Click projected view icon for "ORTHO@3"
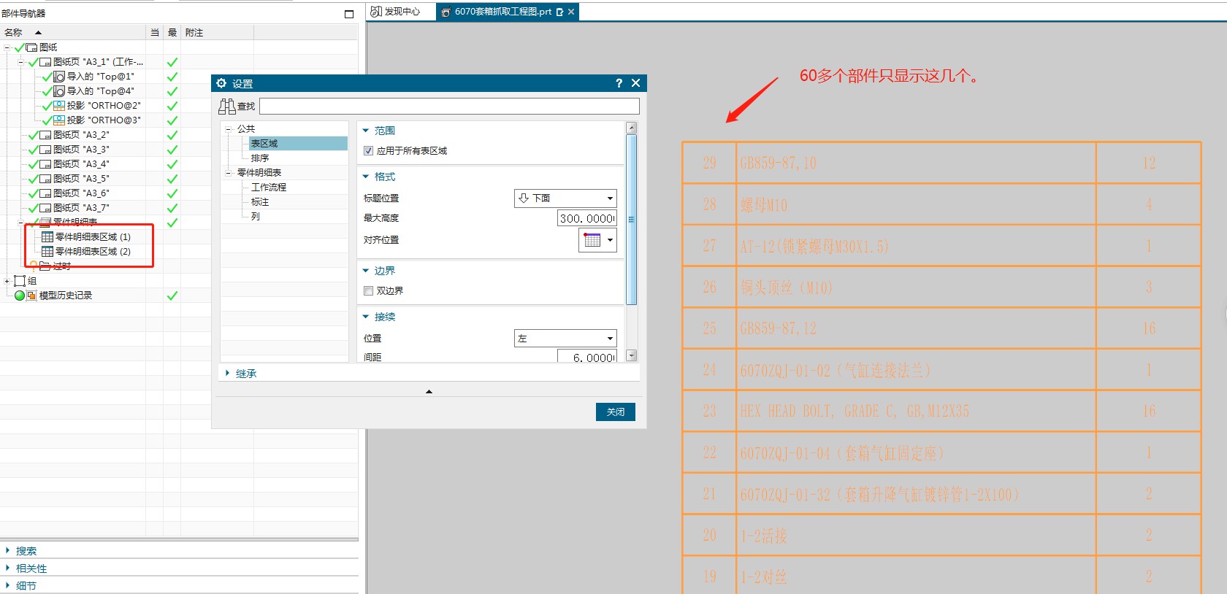 tap(59, 120)
